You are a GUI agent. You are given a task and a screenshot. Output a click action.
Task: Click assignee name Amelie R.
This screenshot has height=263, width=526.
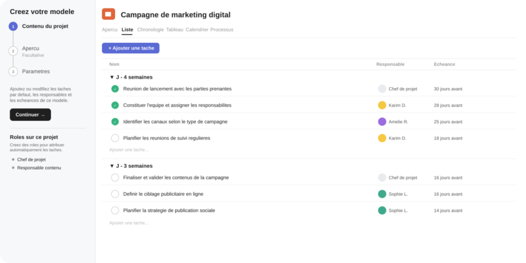point(399,122)
